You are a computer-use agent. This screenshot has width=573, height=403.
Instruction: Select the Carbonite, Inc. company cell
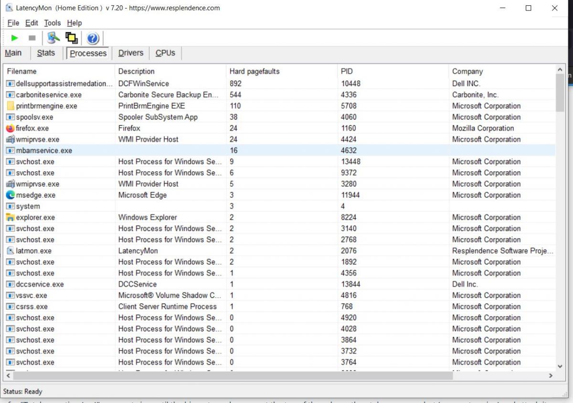click(x=475, y=95)
